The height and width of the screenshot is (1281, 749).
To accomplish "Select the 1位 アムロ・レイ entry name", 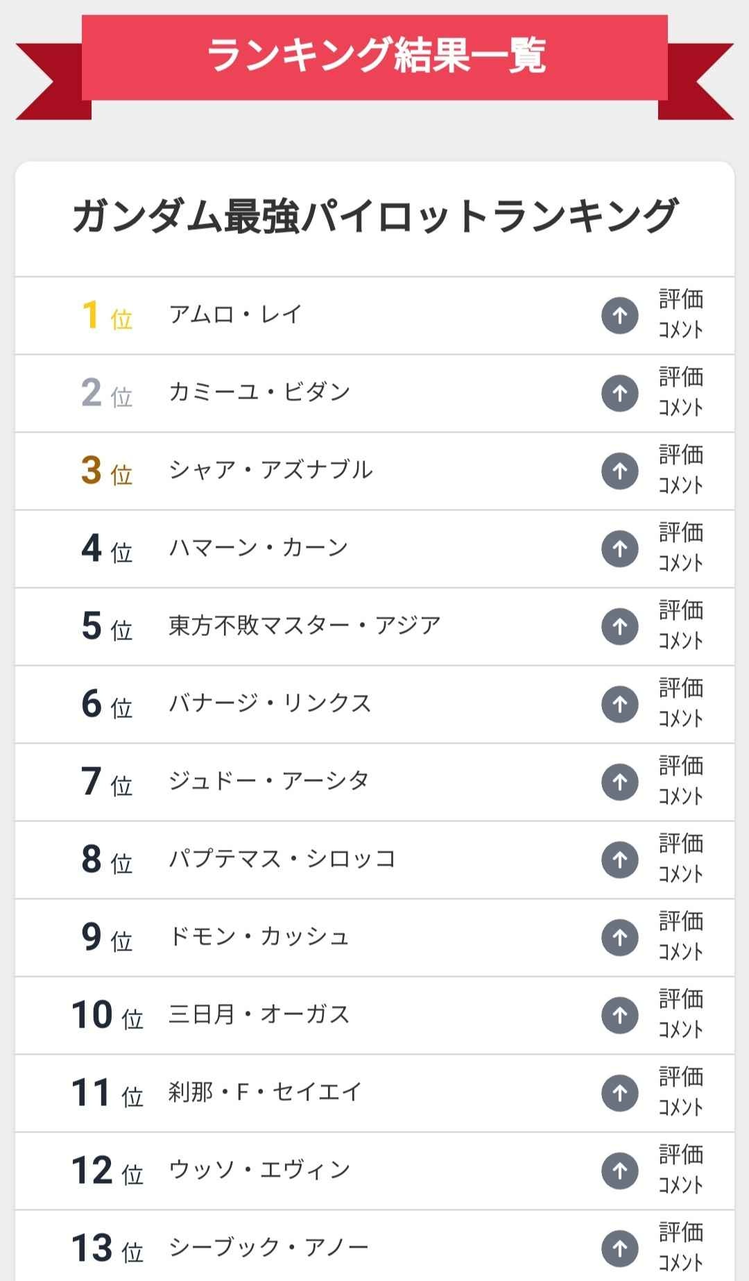I will tap(235, 315).
